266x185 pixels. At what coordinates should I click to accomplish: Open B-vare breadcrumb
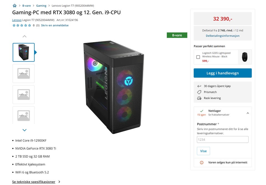[x=27, y=6]
